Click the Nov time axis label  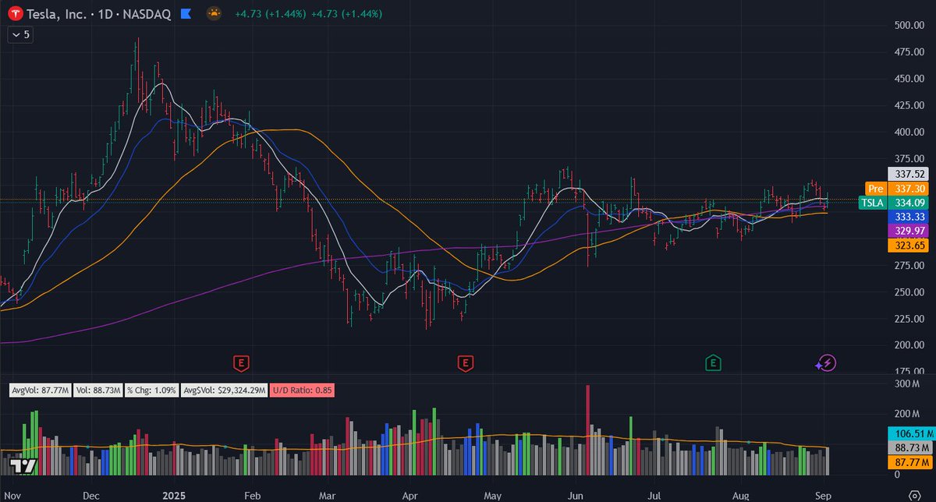pos(14,495)
